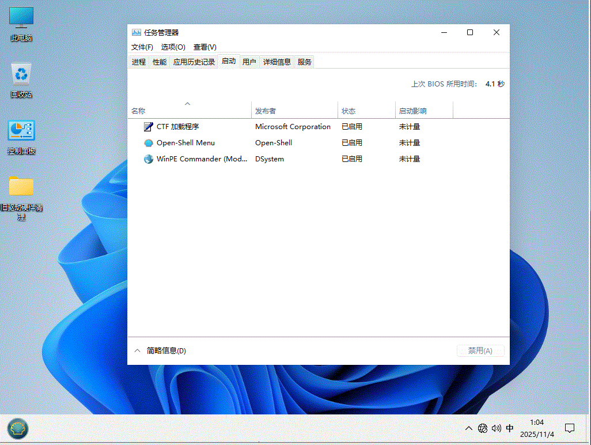Click the CTF 加载程序 startup entry icon
The image size is (591, 445).
[149, 126]
